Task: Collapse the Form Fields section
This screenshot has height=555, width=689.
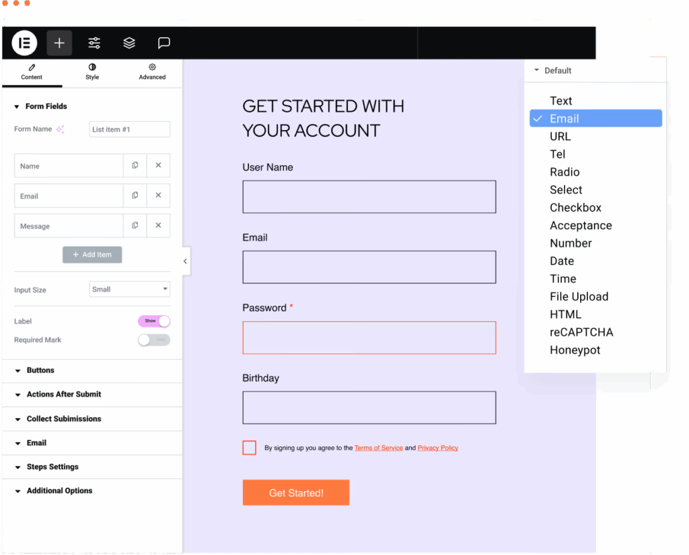Action: coord(41,106)
